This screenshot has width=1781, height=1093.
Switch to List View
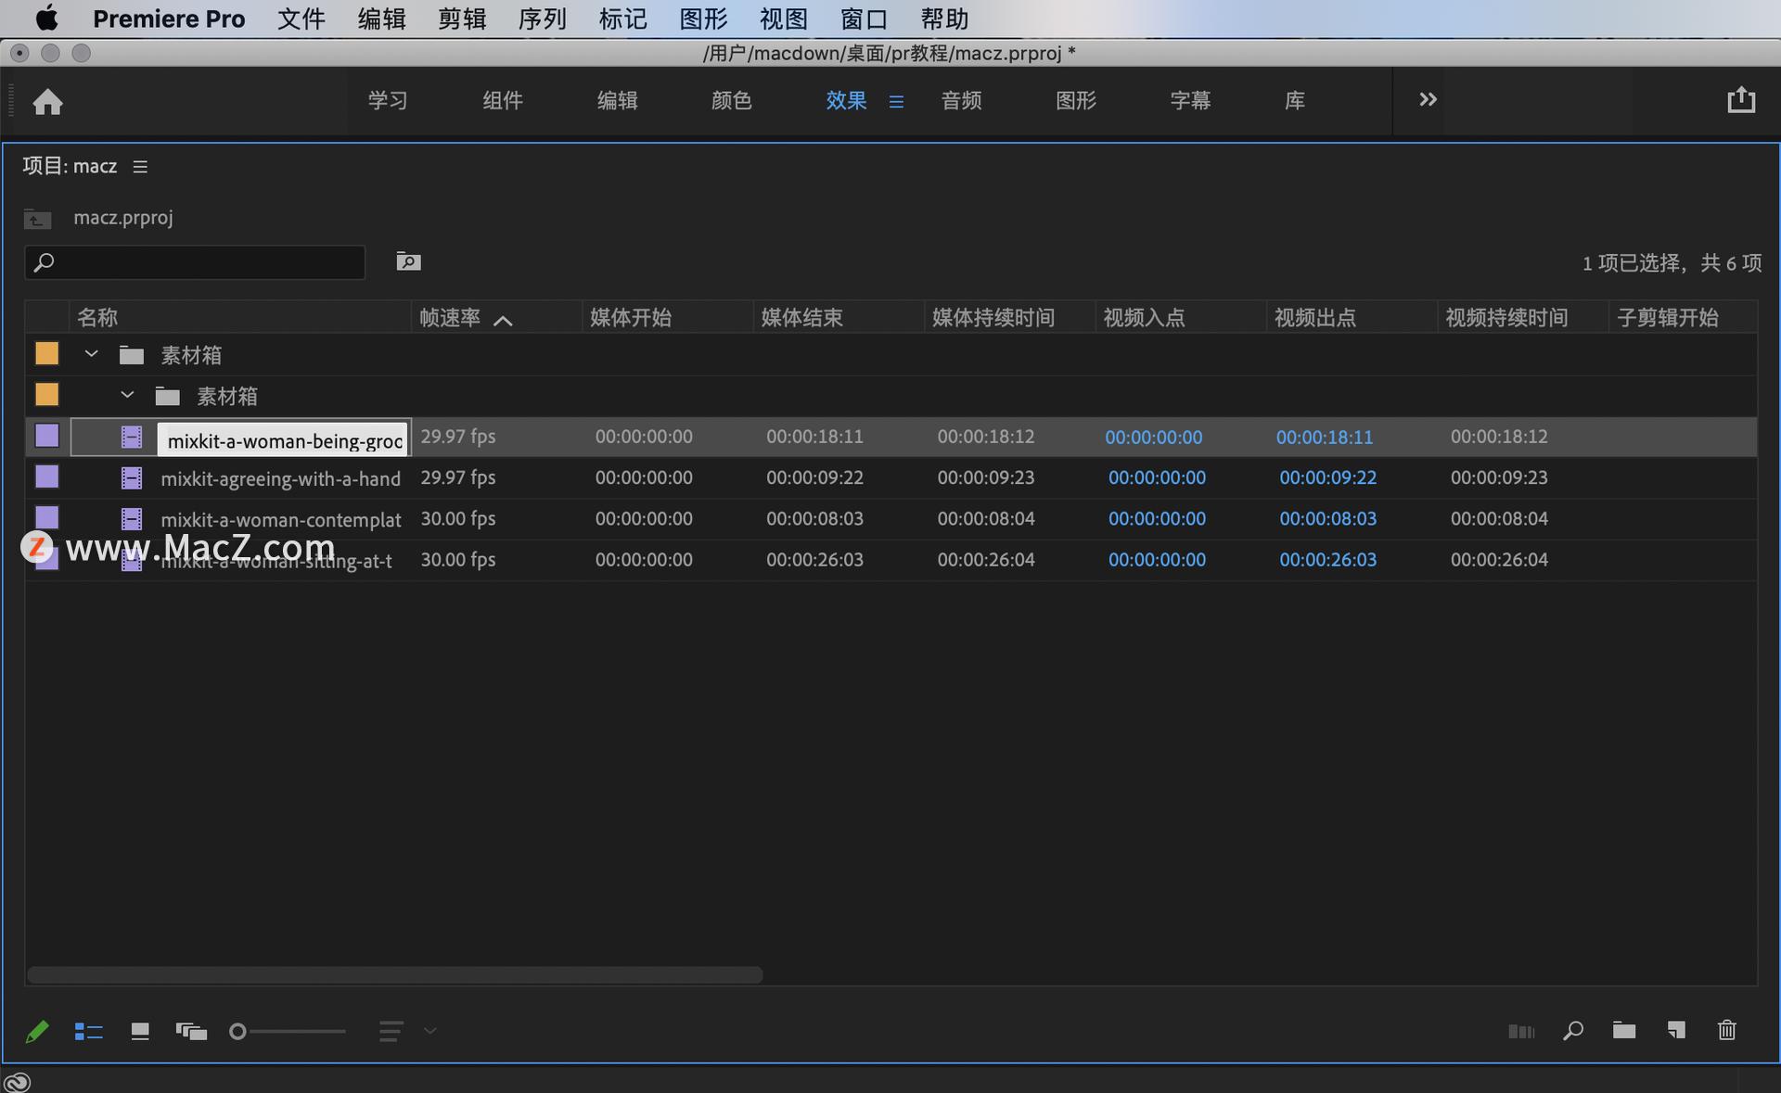pyautogui.click(x=88, y=1031)
